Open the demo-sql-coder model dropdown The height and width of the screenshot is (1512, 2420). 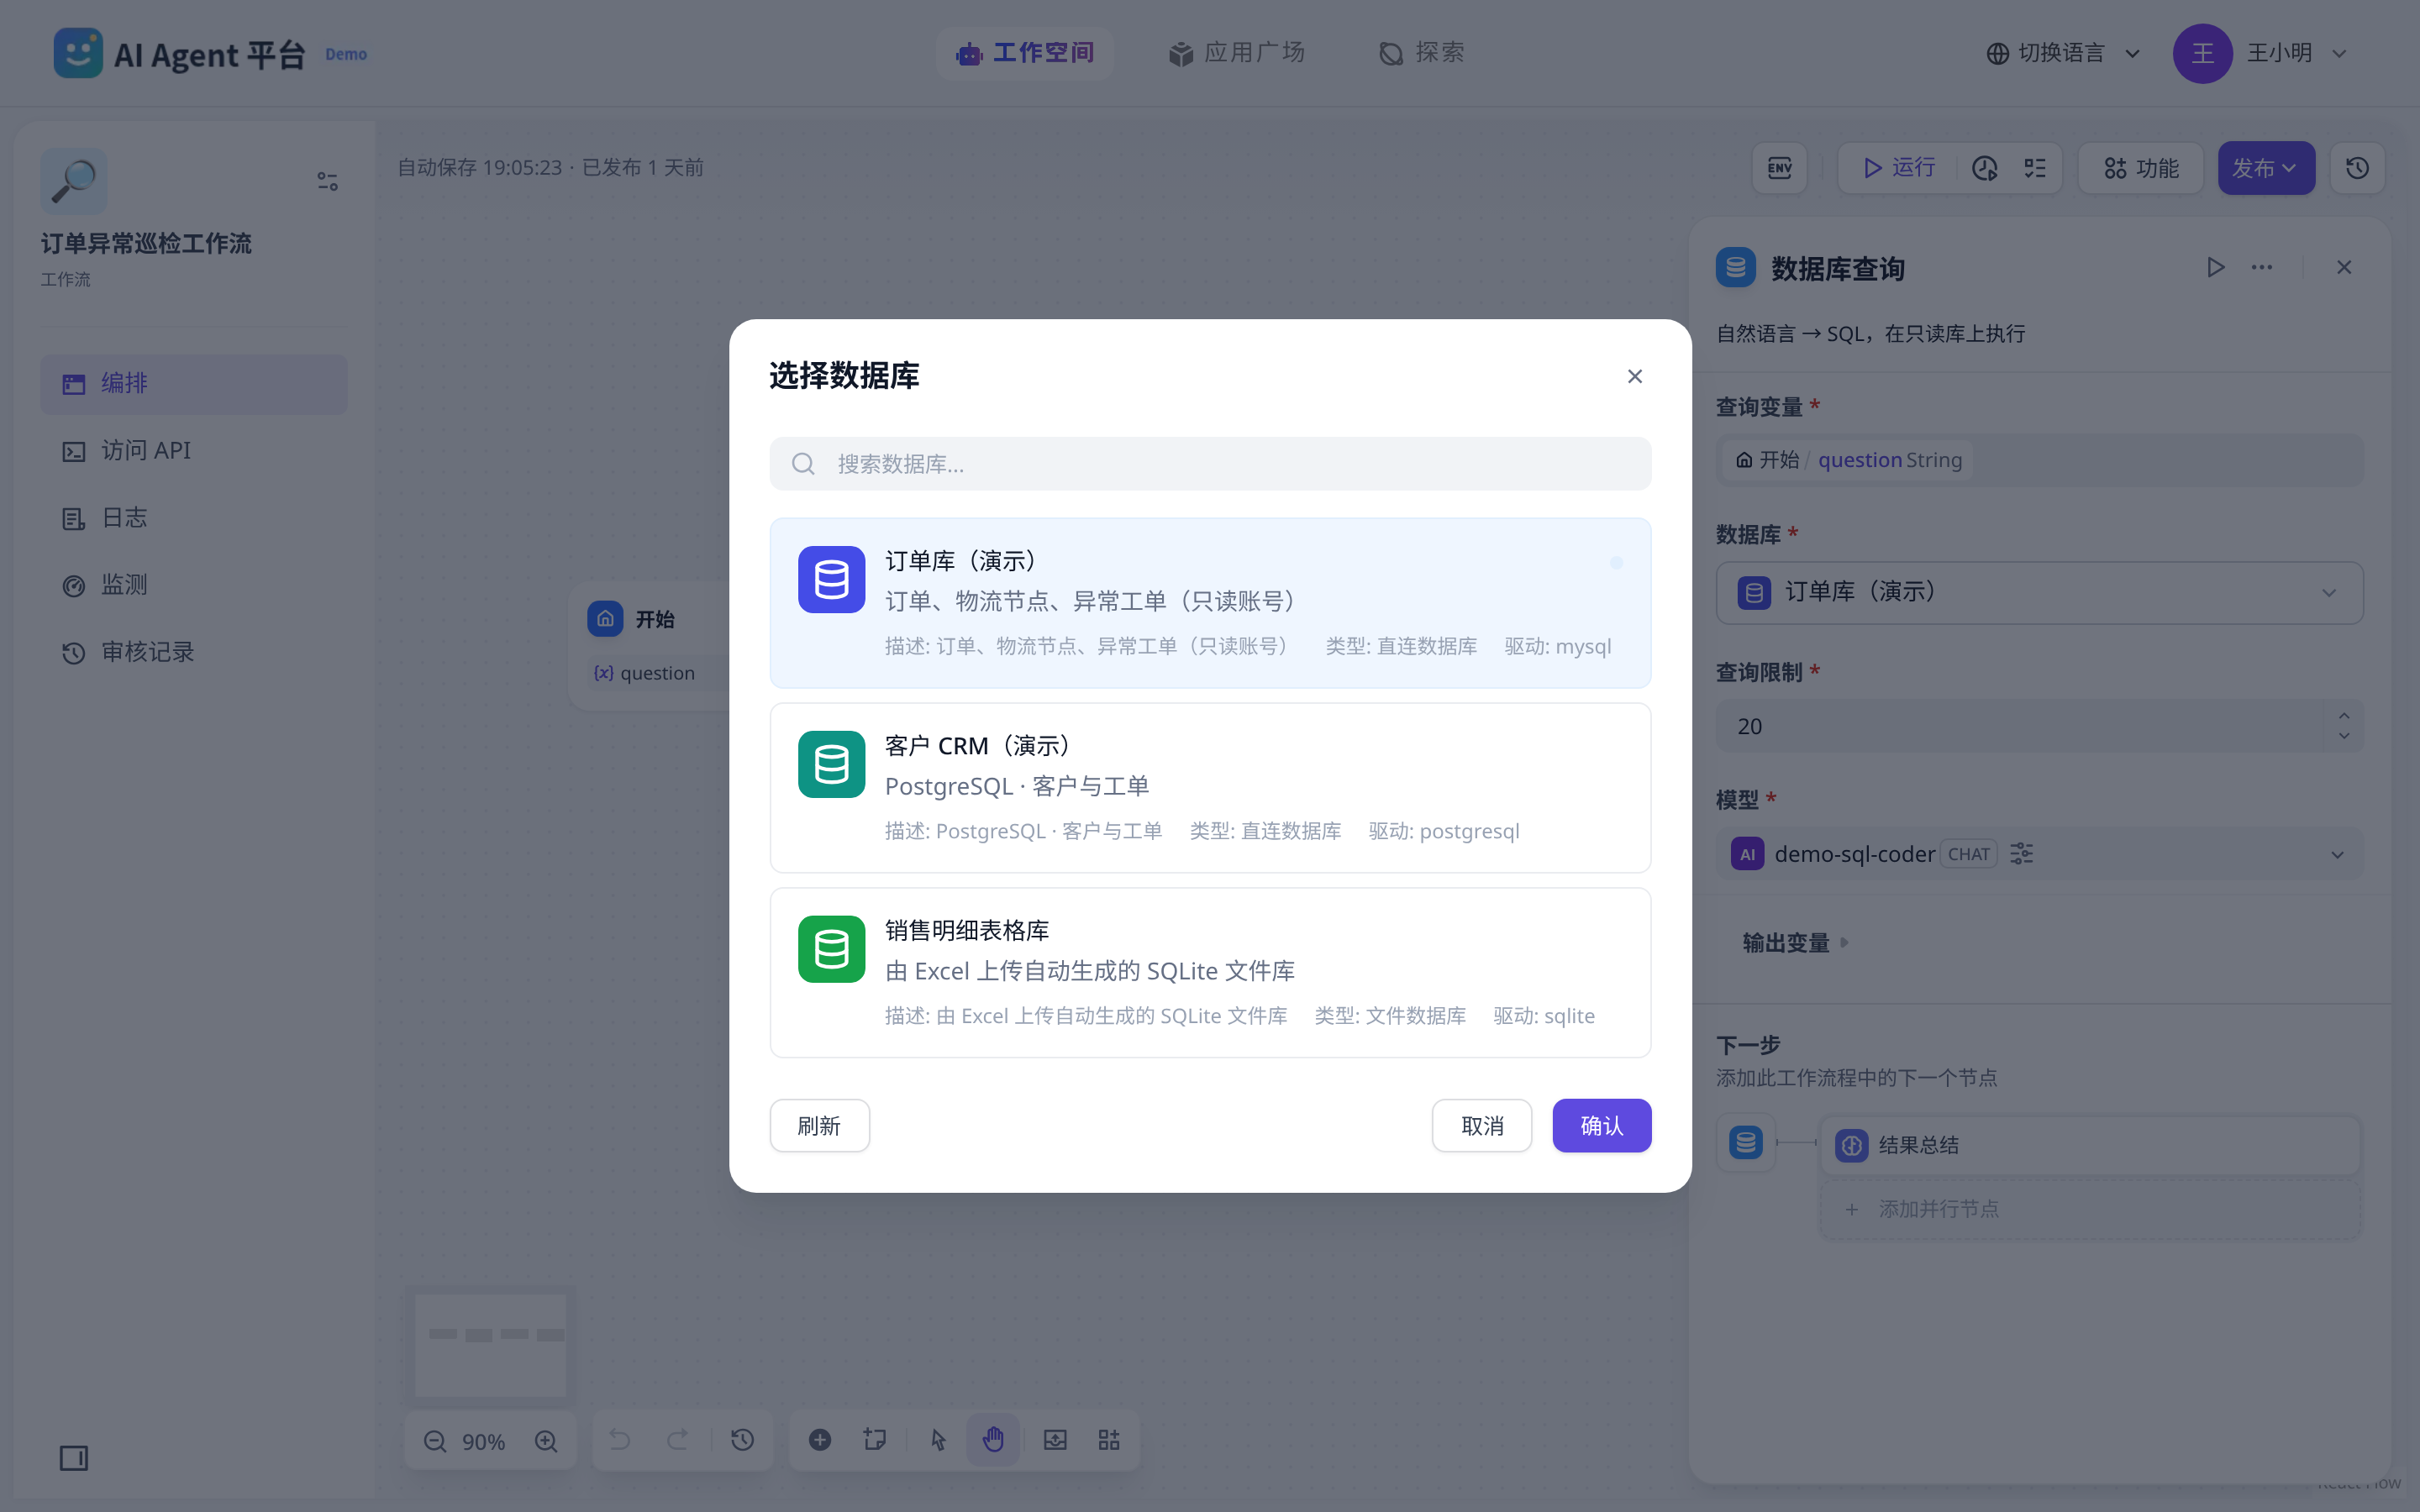coord(2040,854)
